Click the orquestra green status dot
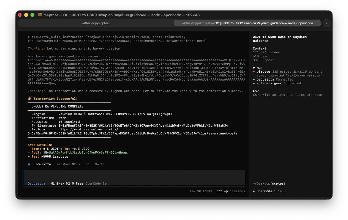348x220 pixels. click(x=254, y=79)
